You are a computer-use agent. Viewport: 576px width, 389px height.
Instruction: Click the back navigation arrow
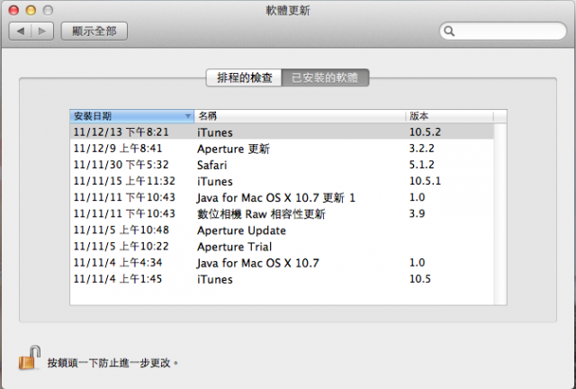point(20,32)
